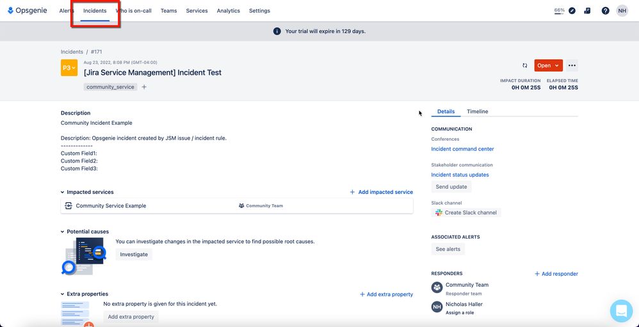This screenshot has width=639, height=327.
Task: Click the Community Team label in service row
Action: coord(261,205)
